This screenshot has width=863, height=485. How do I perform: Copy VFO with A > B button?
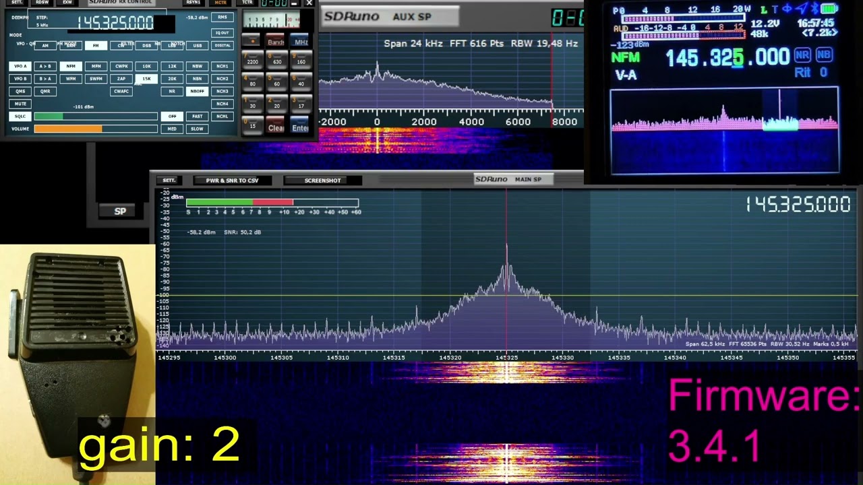tap(45, 66)
